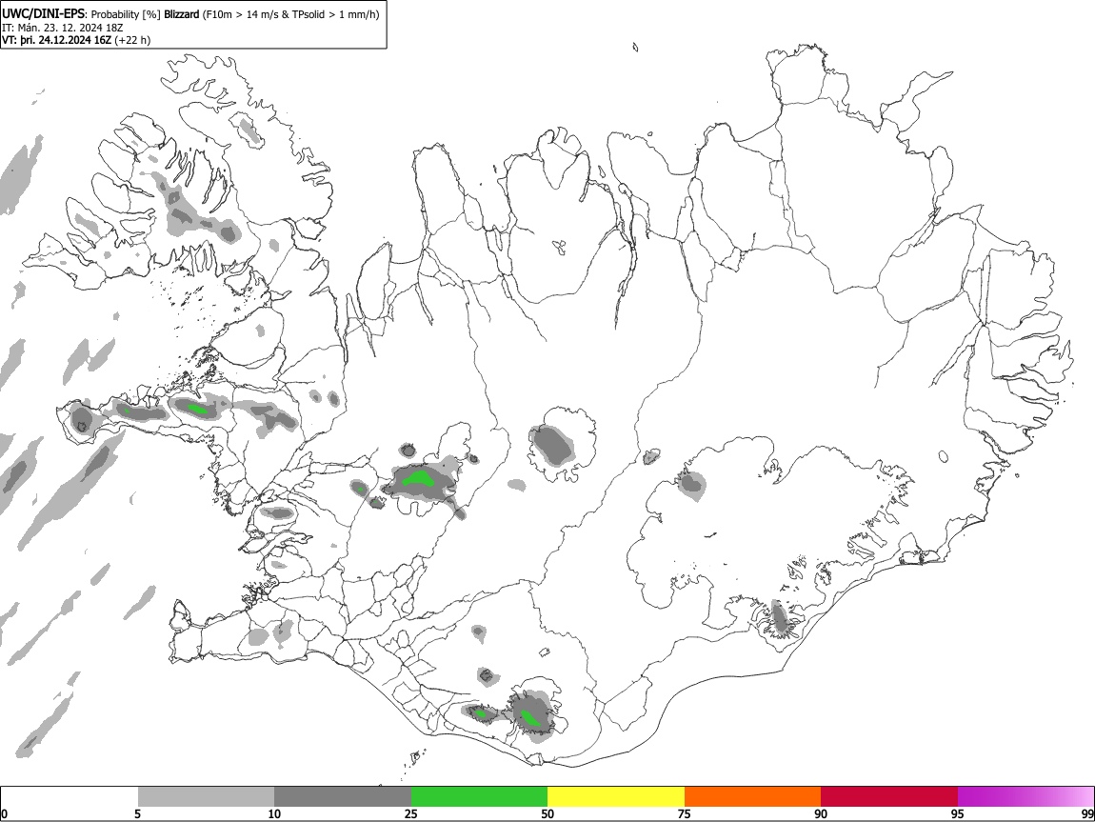Click the legend label '5'
This screenshot has width=1095, height=822.
pos(137,813)
